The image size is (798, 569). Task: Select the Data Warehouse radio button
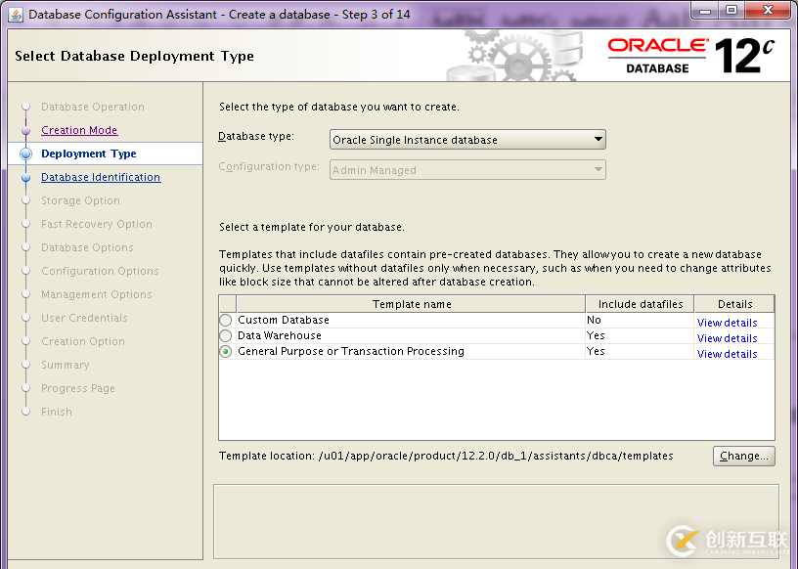pyautogui.click(x=226, y=336)
